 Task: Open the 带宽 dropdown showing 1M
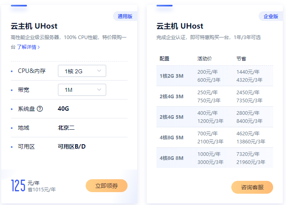(x=82, y=90)
